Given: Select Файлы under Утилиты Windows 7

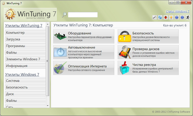Looking at the screenshot, I should pyautogui.click(x=25, y=101).
